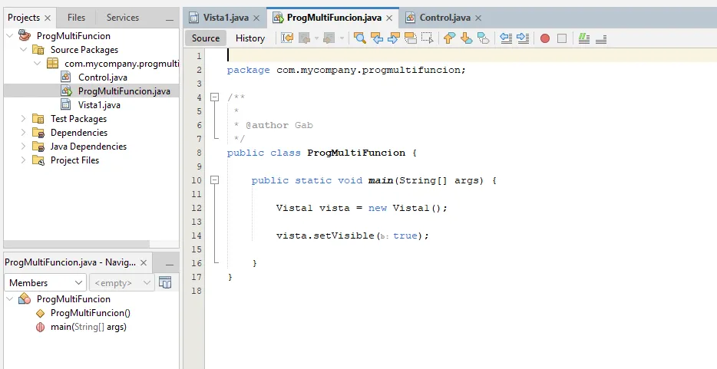The width and height of the screenshot is (717, 369).
Task: Switch editor to Source view
Action: pyautogui.click(x=206, y=38)
